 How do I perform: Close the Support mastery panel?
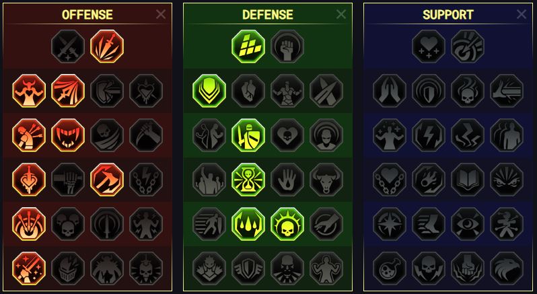click(522, 14)
